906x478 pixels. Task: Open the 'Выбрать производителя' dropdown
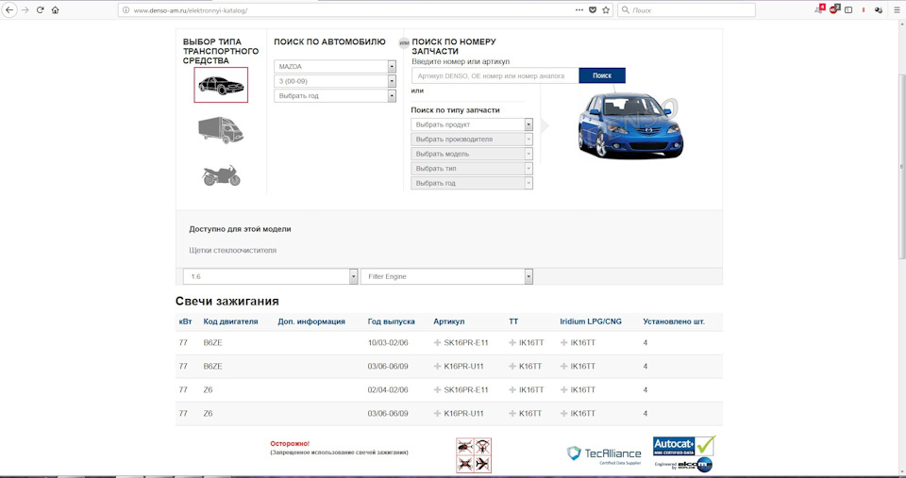pyautogui.click(x=472, y=140)
